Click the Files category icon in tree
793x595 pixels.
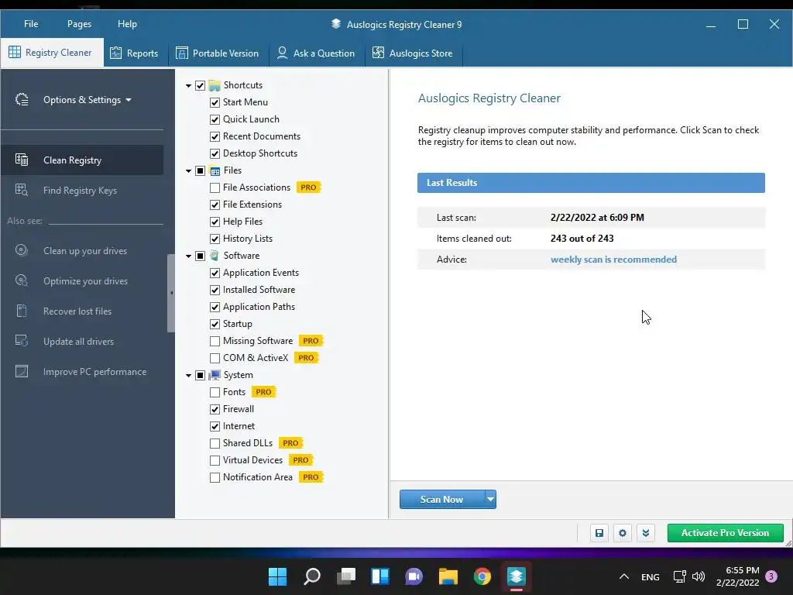coord(215,170)
